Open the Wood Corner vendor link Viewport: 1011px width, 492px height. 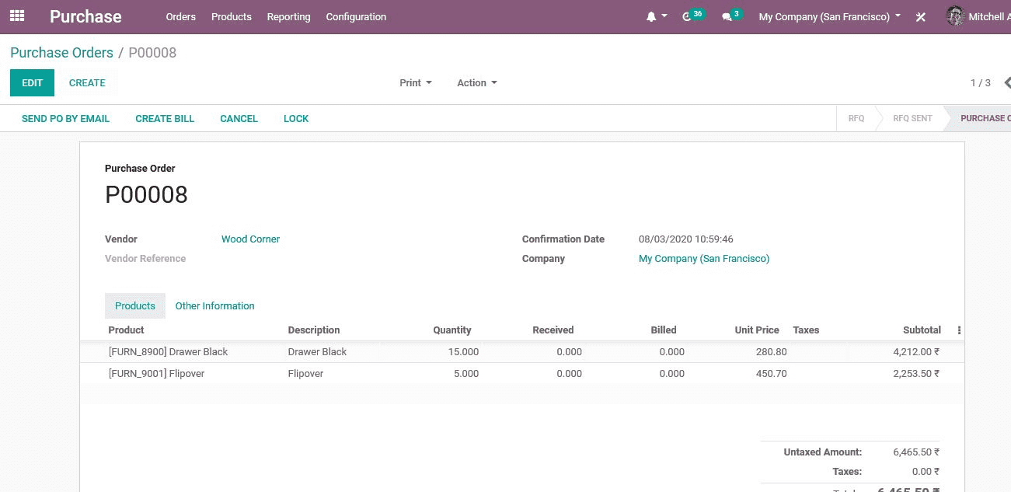pos(250,239)
